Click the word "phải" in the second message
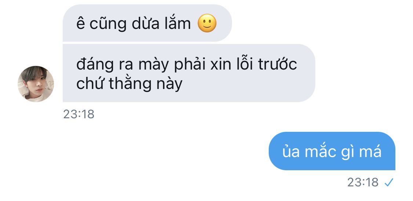The height and width of the screenshot is (201, 413). (190, 65)
